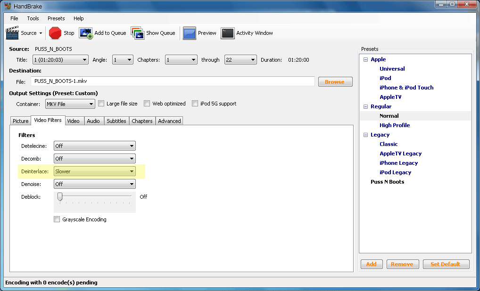The width and height of the screenshot is (480, 291).
Task: Click the Browse button
Action: [x=335, y=82]
